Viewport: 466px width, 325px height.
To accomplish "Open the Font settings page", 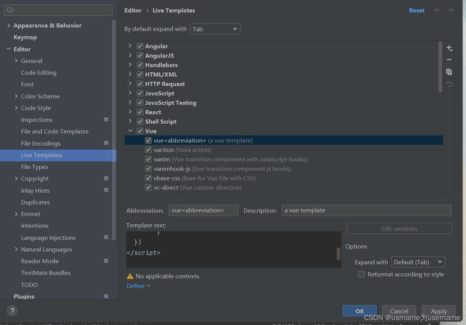I will (x=27, y=84).
